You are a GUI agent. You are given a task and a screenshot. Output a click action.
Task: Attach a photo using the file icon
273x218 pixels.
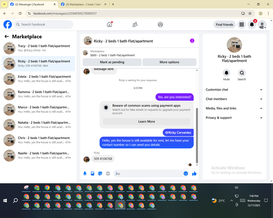[x=92, y=173]
